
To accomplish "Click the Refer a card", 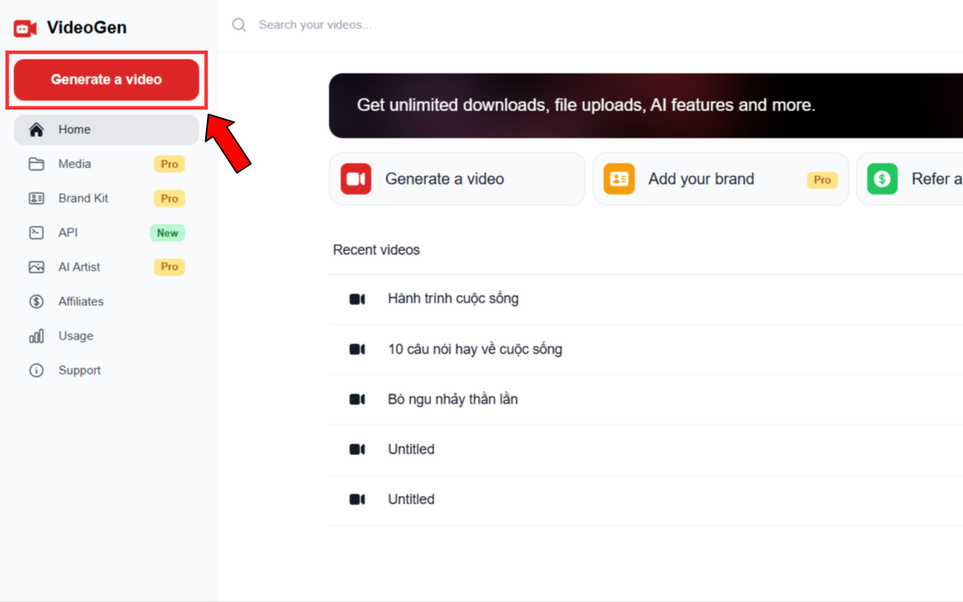I will coord(909,179).
